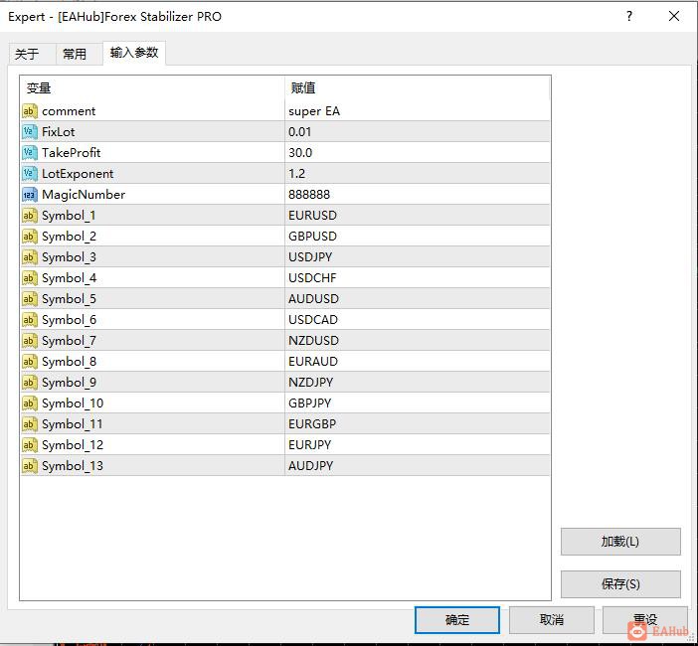The height and width of the screenshot is (646, 698).
Task: Click the string icon beside Symbol_7
Action: (x=30, y=340)
